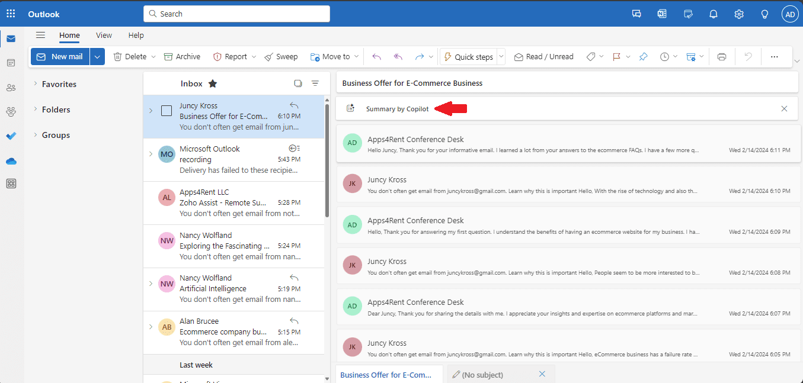Screen dimensions: 803x383
Task: Expand the Groups section
Action: coord(36,134)
